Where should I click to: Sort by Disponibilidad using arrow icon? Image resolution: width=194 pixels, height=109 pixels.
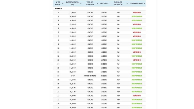[x=144, y=3]
